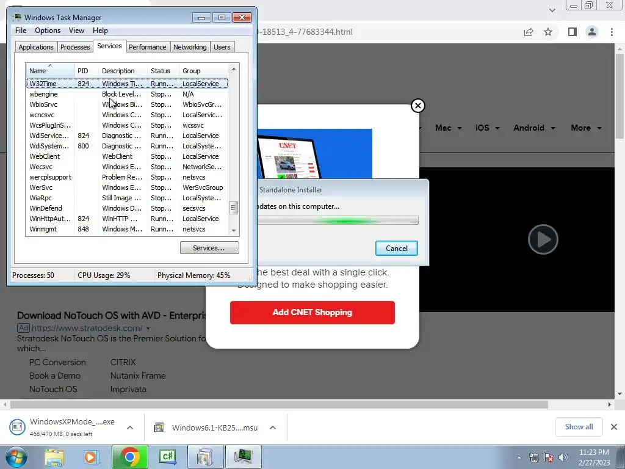This screenshot has width=625, height=469.
Task: Select the WebClient service row
Action: click(127, 156)
